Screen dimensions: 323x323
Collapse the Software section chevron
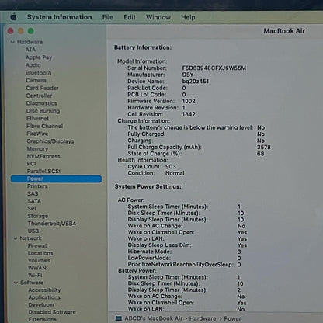coord(16,283)
